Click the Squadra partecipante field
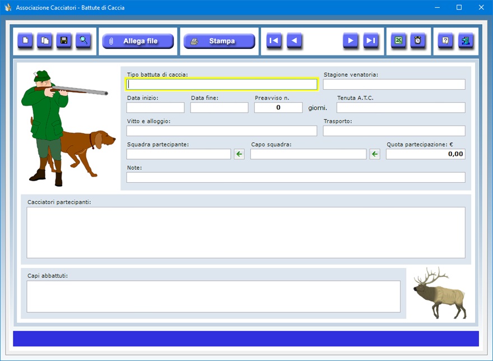Screen dimensions: 493x361 pos(179,154)
